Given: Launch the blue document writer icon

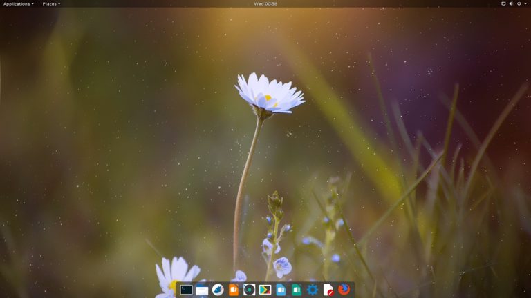Looking at the screenshot, I should coord(281,290).
